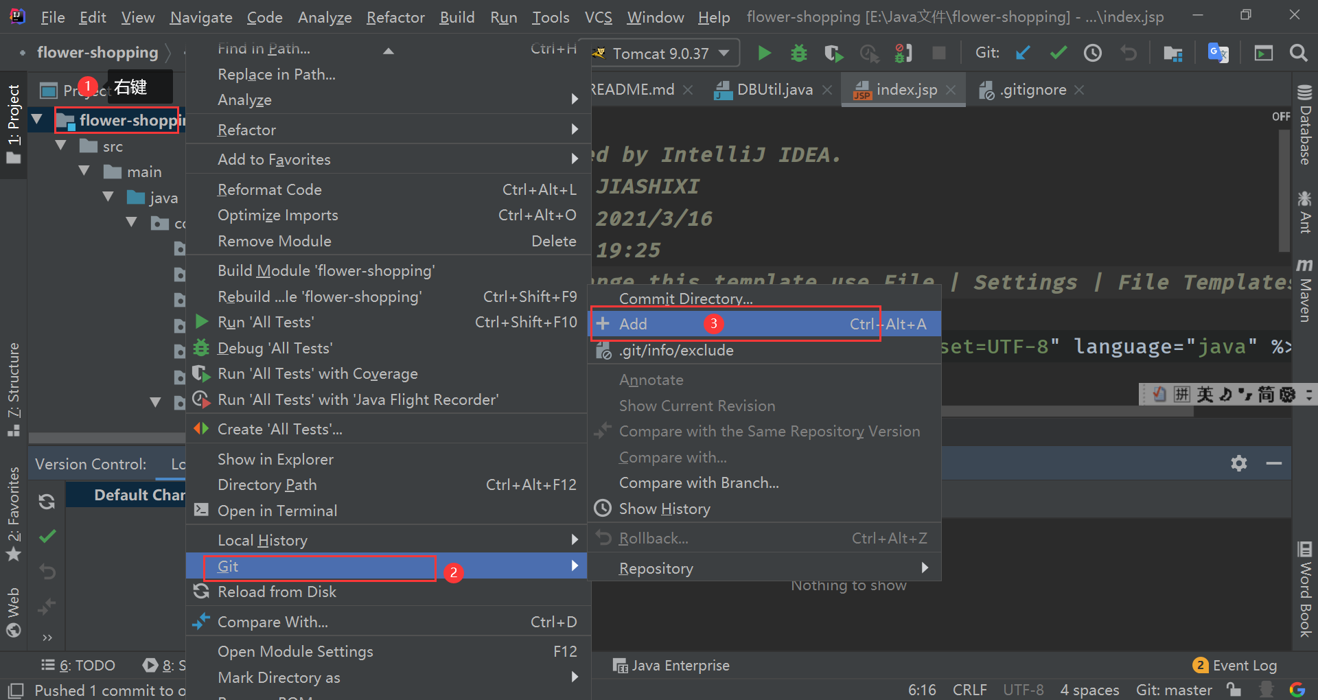Click the UTF-8 encoding in status bar
The width and height of the screenshot is (1318, 700).
[1023, 690]
